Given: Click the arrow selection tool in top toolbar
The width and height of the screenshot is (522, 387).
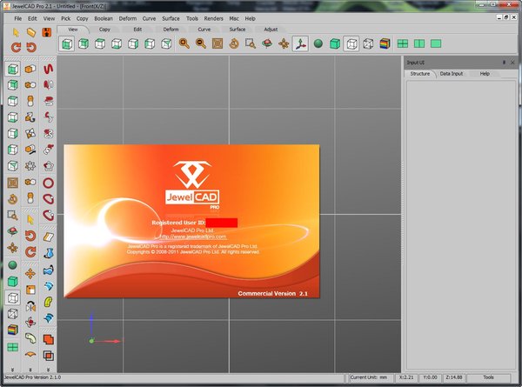Looking at the screenshot, I should 15,31.
